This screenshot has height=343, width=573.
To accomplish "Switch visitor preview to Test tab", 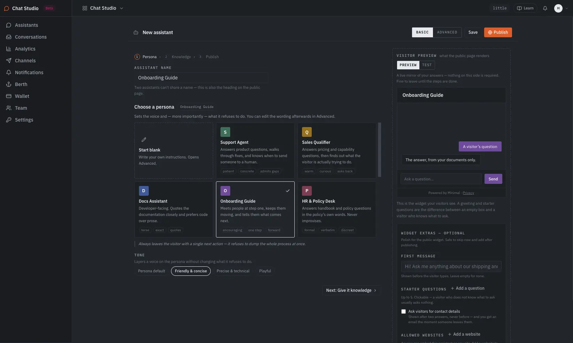I will click(427, 65).
